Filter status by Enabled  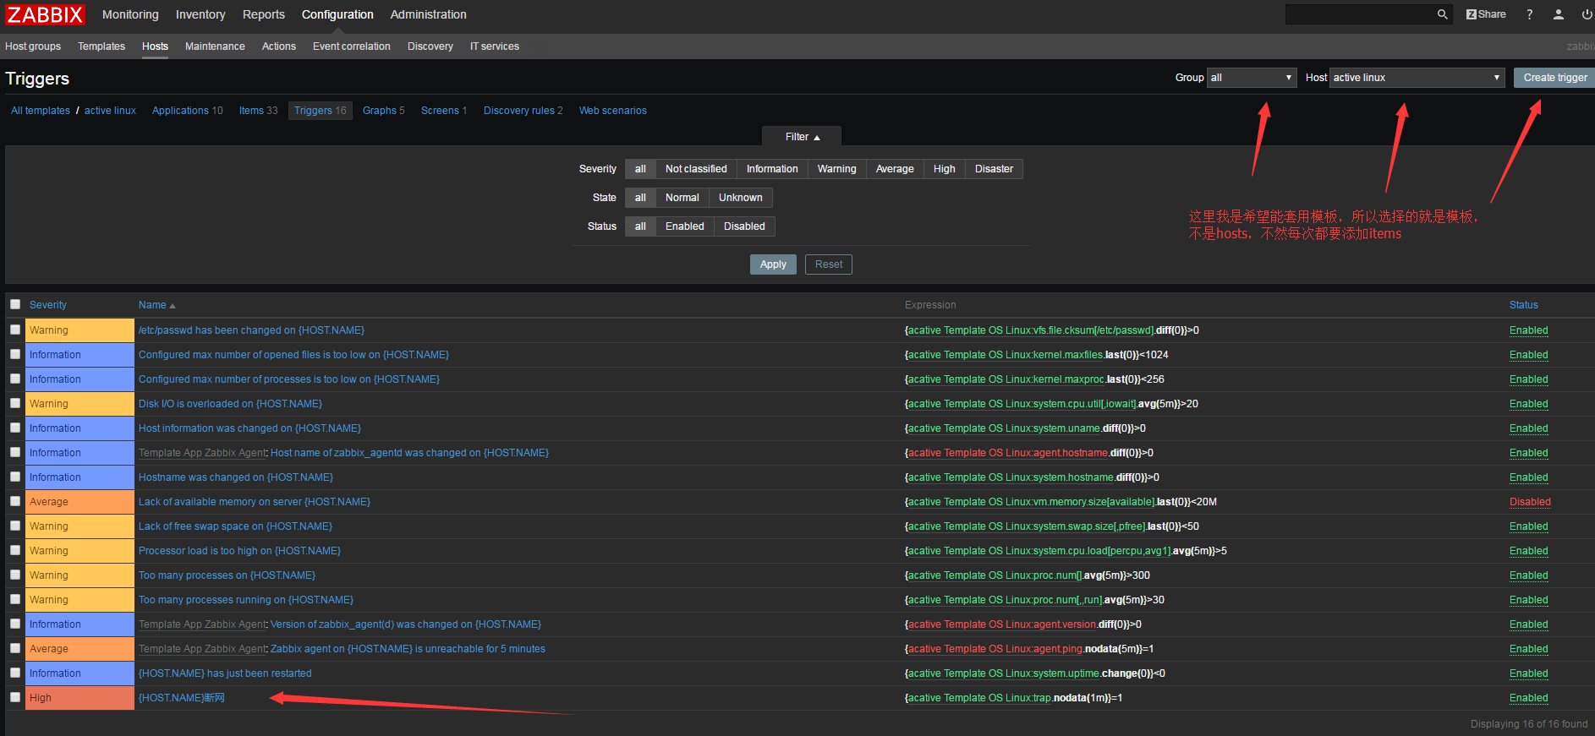(685, 226)
